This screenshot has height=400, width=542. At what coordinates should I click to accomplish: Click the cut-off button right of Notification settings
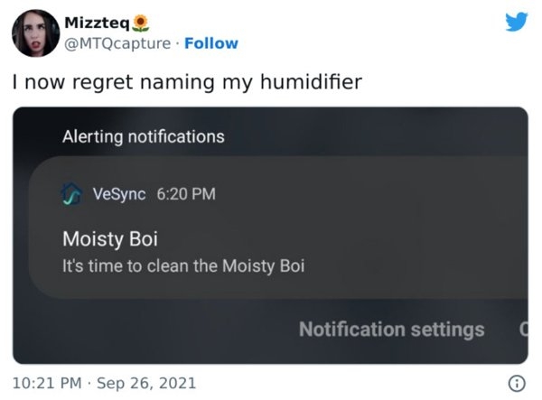[x=523, y=330]
